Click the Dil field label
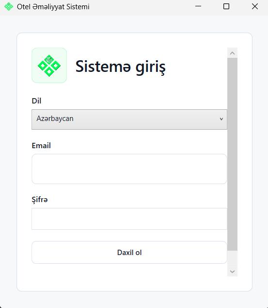Viewport: 268px width, 308px height. click(x=36, y=101)
